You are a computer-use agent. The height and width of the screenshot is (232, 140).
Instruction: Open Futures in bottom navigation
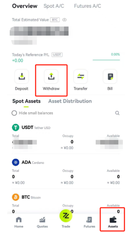(90, 222)
